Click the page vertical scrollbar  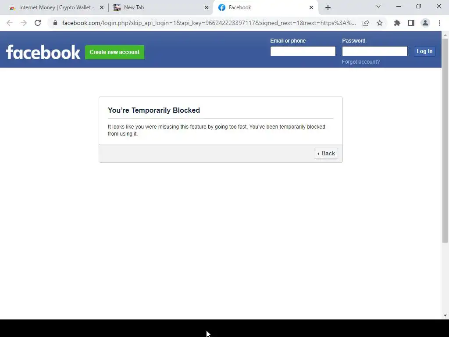(x=445, y=140)
